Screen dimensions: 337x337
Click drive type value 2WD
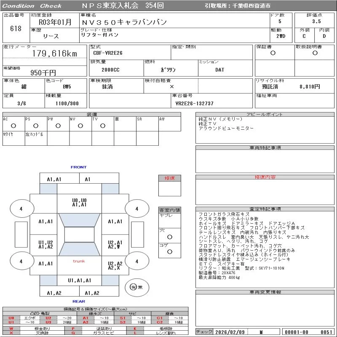281,36
